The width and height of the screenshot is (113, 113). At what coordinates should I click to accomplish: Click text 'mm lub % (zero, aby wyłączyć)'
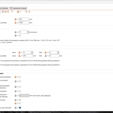click(40, 95)
